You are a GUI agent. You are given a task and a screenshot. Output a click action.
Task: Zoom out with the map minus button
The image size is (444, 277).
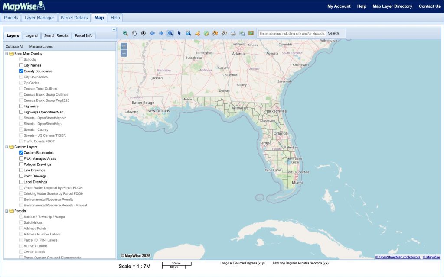(124, 53)
